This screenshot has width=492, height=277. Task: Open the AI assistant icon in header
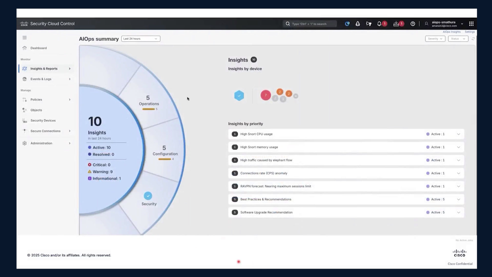click(x=347, y=24)
